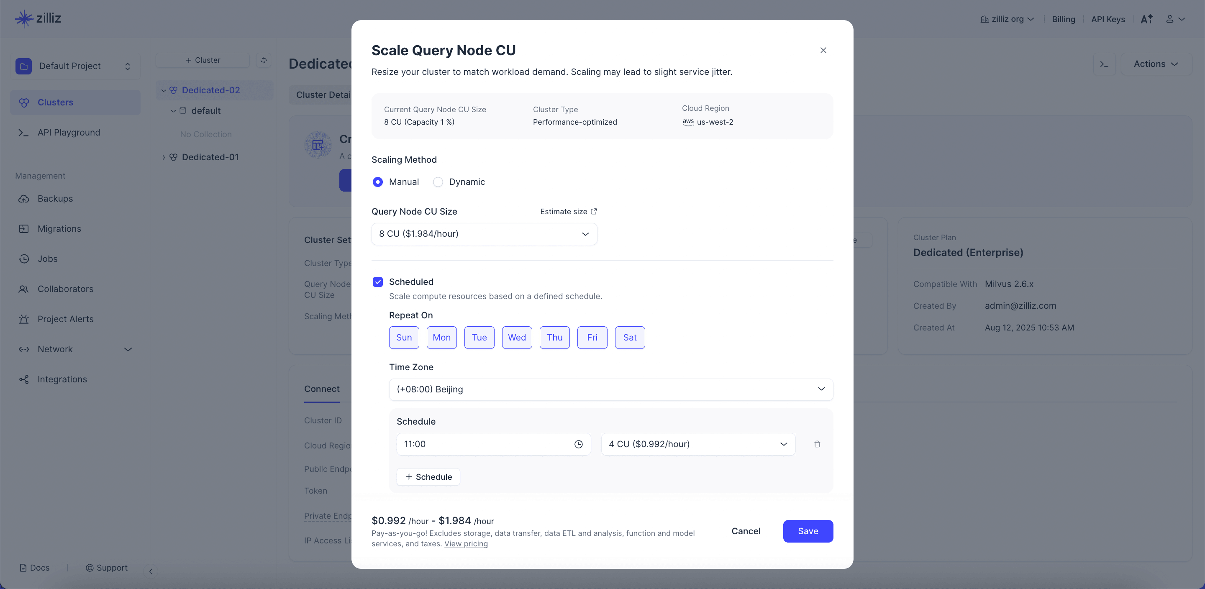
Task: Cancel the scaling dialog
Action: tap(746, 531)
